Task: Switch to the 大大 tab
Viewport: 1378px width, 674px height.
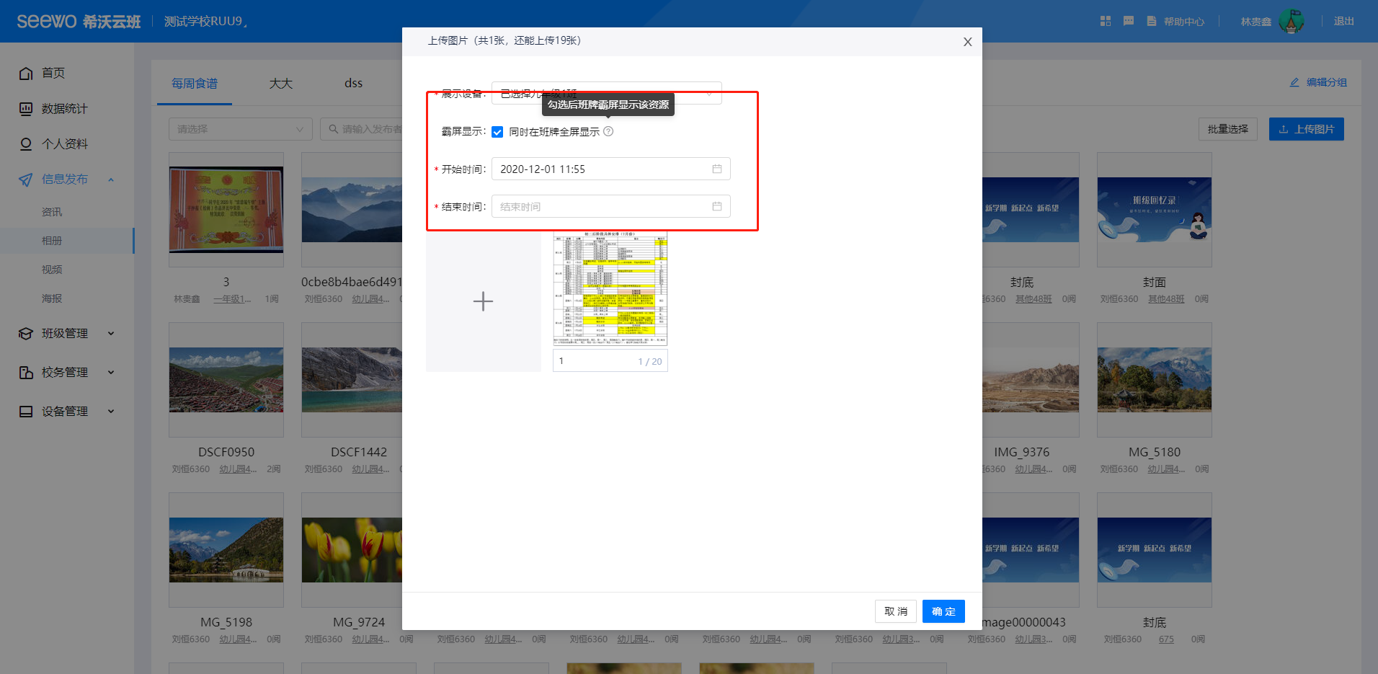Action: pos(281,84)
